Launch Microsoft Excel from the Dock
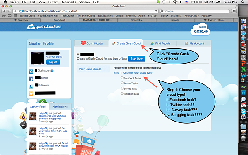This screenshot has width=248, height=155. 243,69
